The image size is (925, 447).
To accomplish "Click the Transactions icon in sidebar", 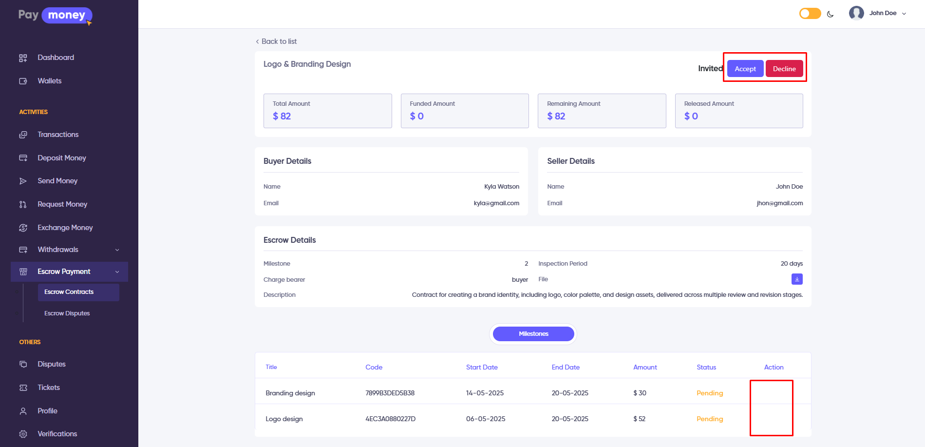I will 23,135.
